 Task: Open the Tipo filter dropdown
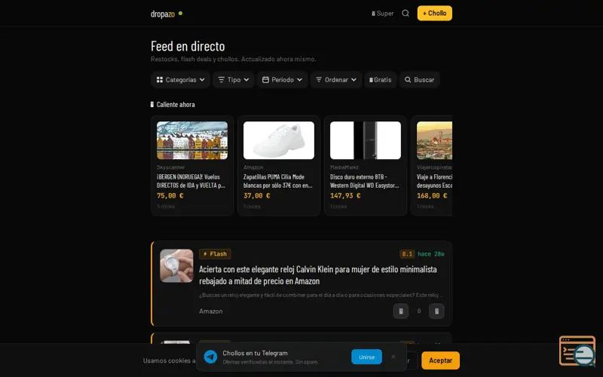[x=234, y=80]
